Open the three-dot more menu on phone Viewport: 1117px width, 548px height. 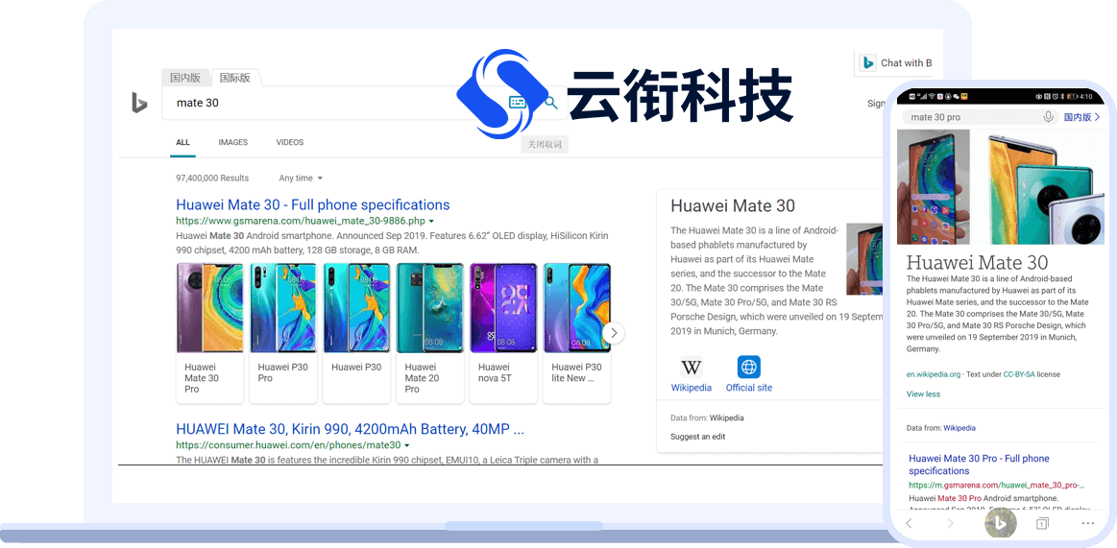1087,523
